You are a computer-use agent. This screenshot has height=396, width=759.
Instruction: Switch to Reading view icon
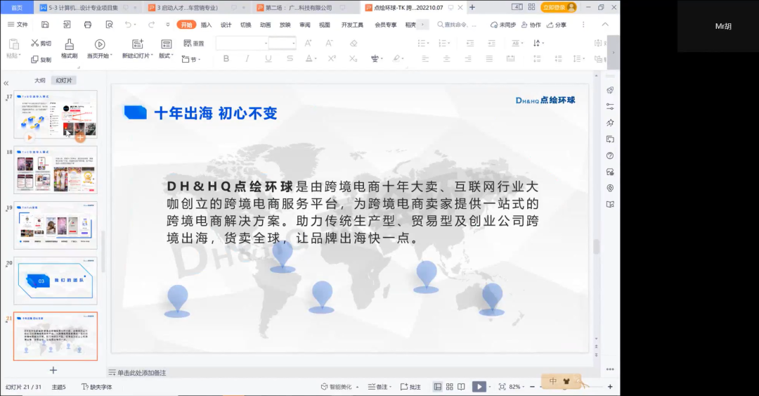(461, 387)
